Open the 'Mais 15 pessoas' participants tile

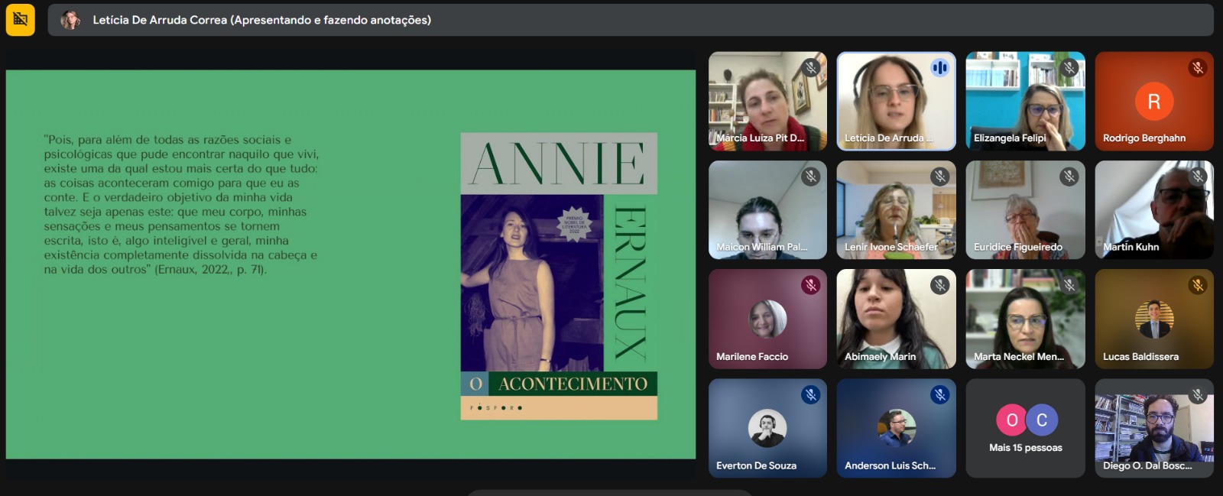click(1025, 428)
